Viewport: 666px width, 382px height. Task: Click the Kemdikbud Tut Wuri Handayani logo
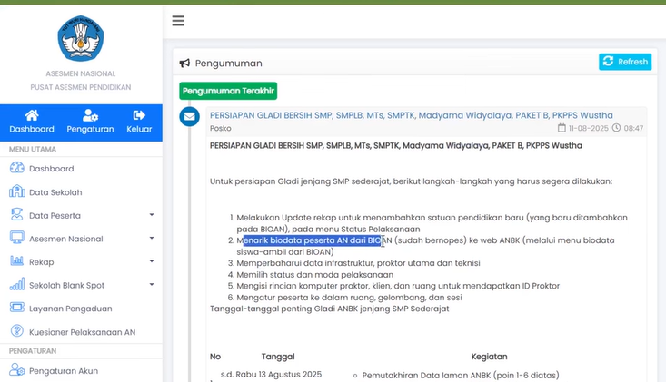[x=81, y=39]
